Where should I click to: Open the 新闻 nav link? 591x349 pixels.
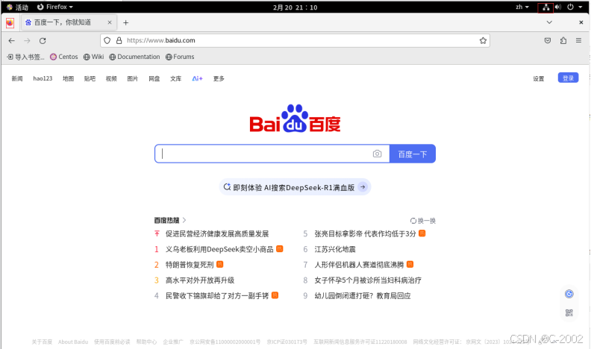17,79
